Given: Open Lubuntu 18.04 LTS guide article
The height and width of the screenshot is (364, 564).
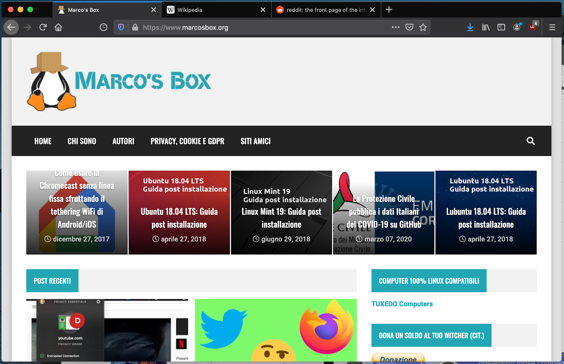Looking at the screenshot, I should pos(486,213).
